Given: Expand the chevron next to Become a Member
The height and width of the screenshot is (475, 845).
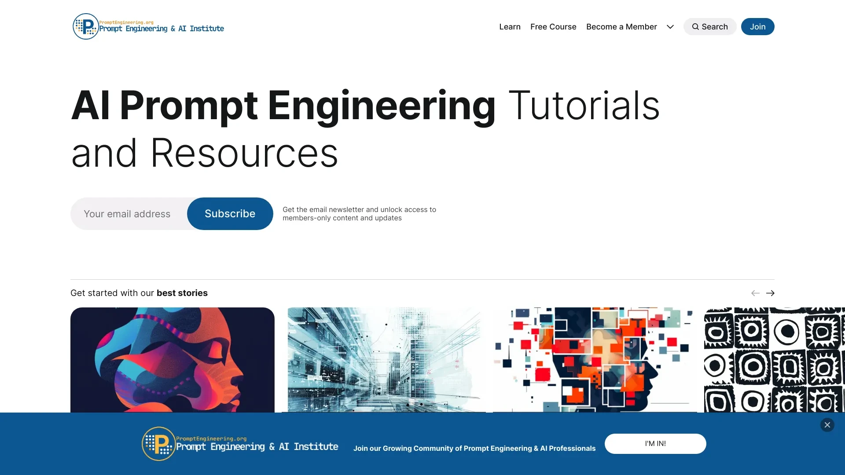Looking at the screenshot, I should tap(670, 27).
